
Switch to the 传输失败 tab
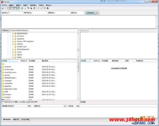coord(16,119)
